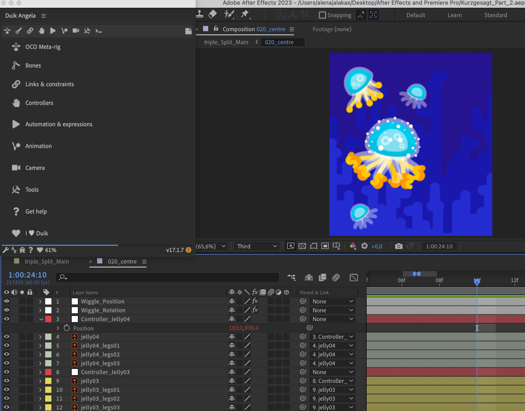The image size is (525, 411).
Task: Open parent dropdown for Wiggle_Position layer
Action: coord(333,301)
